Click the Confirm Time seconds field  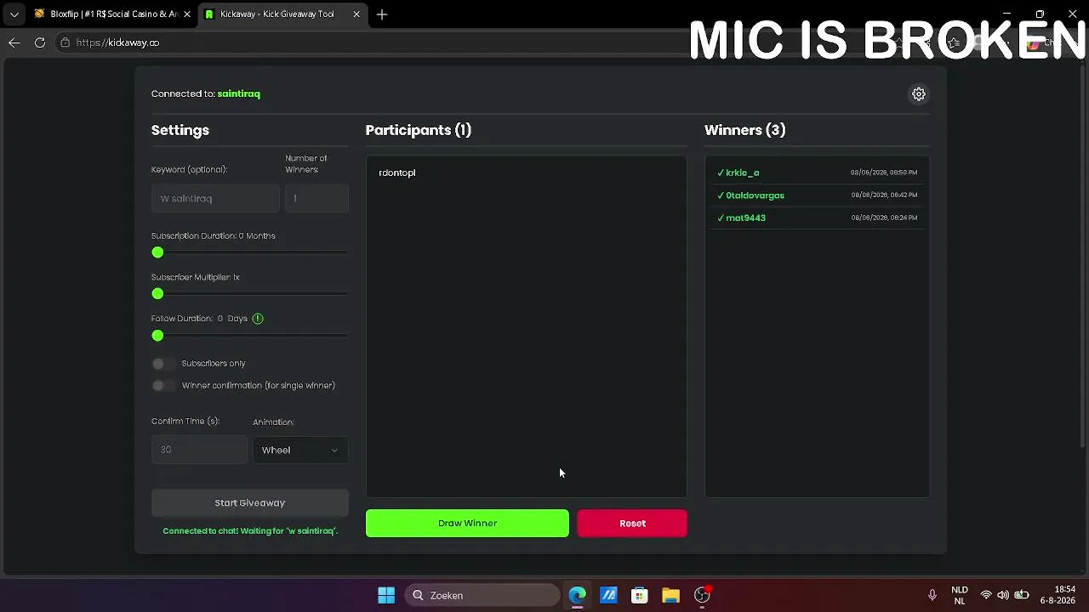(199, 450)
